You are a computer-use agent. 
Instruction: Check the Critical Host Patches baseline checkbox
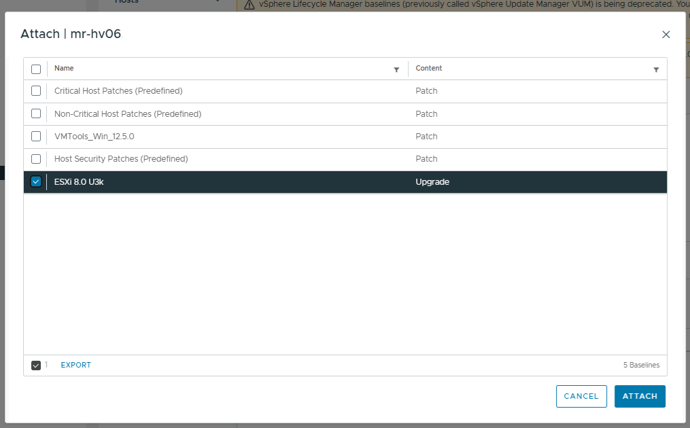pos(36,90)
